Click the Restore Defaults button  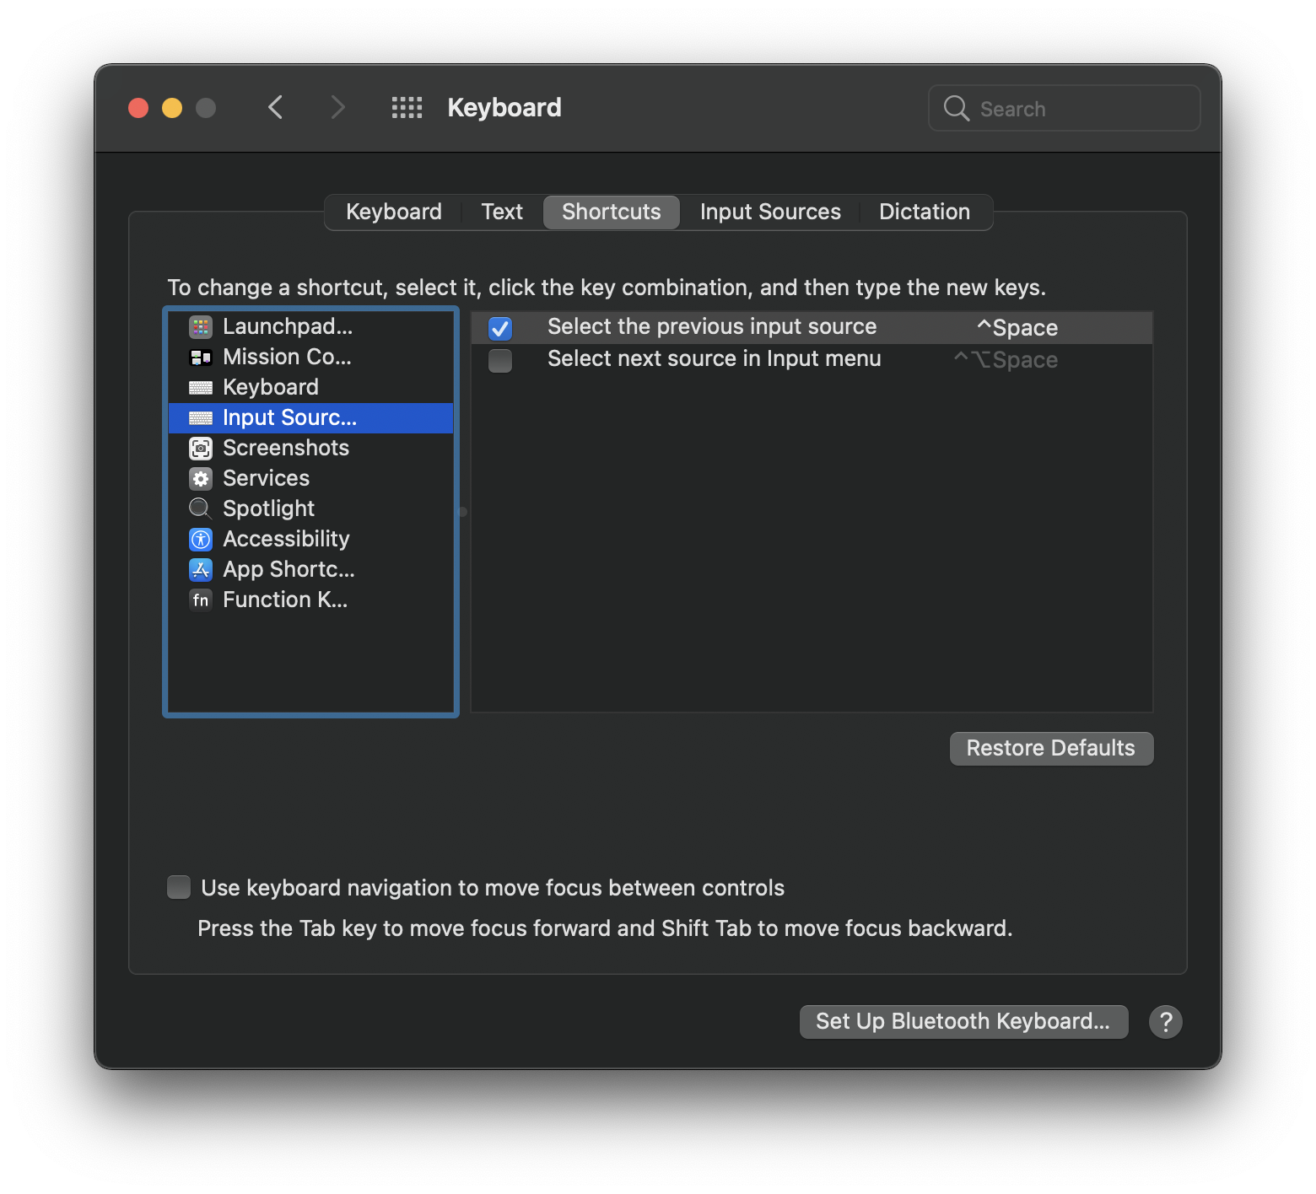[x=1050, y=748]
